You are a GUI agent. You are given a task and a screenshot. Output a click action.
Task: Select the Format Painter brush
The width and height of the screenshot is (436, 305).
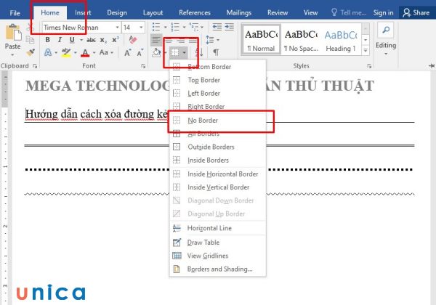click(x=30, y=52)
